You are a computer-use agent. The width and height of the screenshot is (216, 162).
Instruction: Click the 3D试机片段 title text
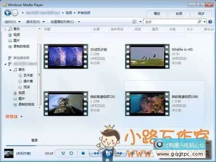[x=98, y=50]
